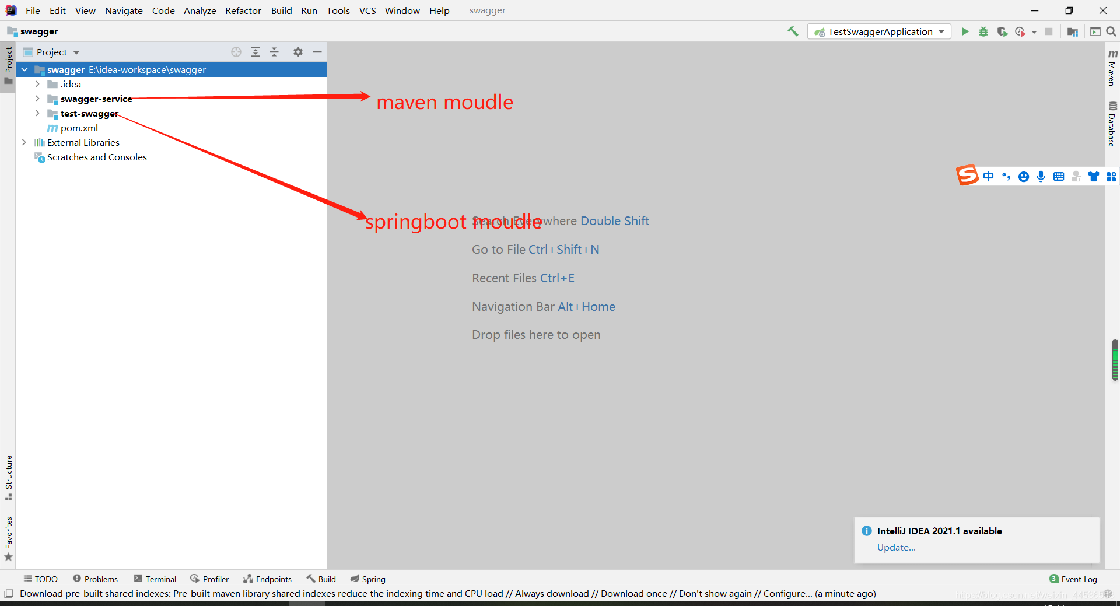1120x606 pixels.
Task: Collapse the swagger root project node
Action: point(24,69)
